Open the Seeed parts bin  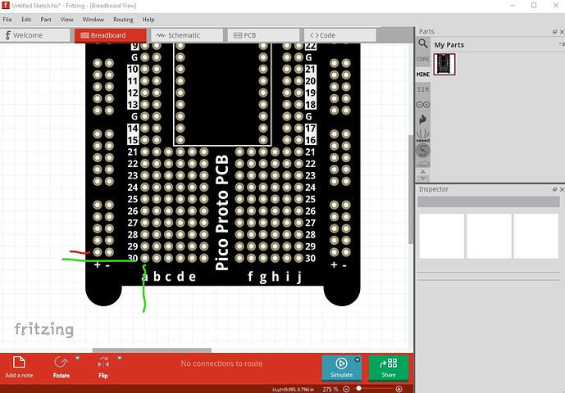coord(423,135)
